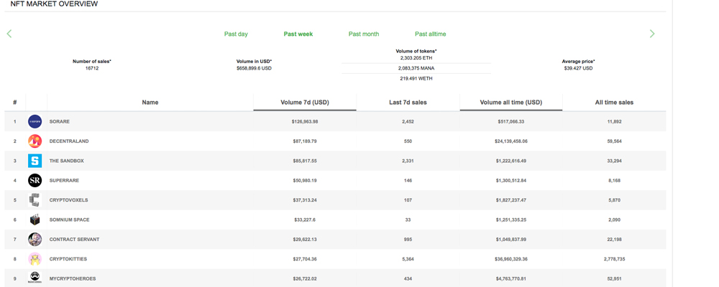Click the SuperRare logo icon
The width and height of the screenshot is (719, 287).
pyautogui.click(x=35, y=180)
